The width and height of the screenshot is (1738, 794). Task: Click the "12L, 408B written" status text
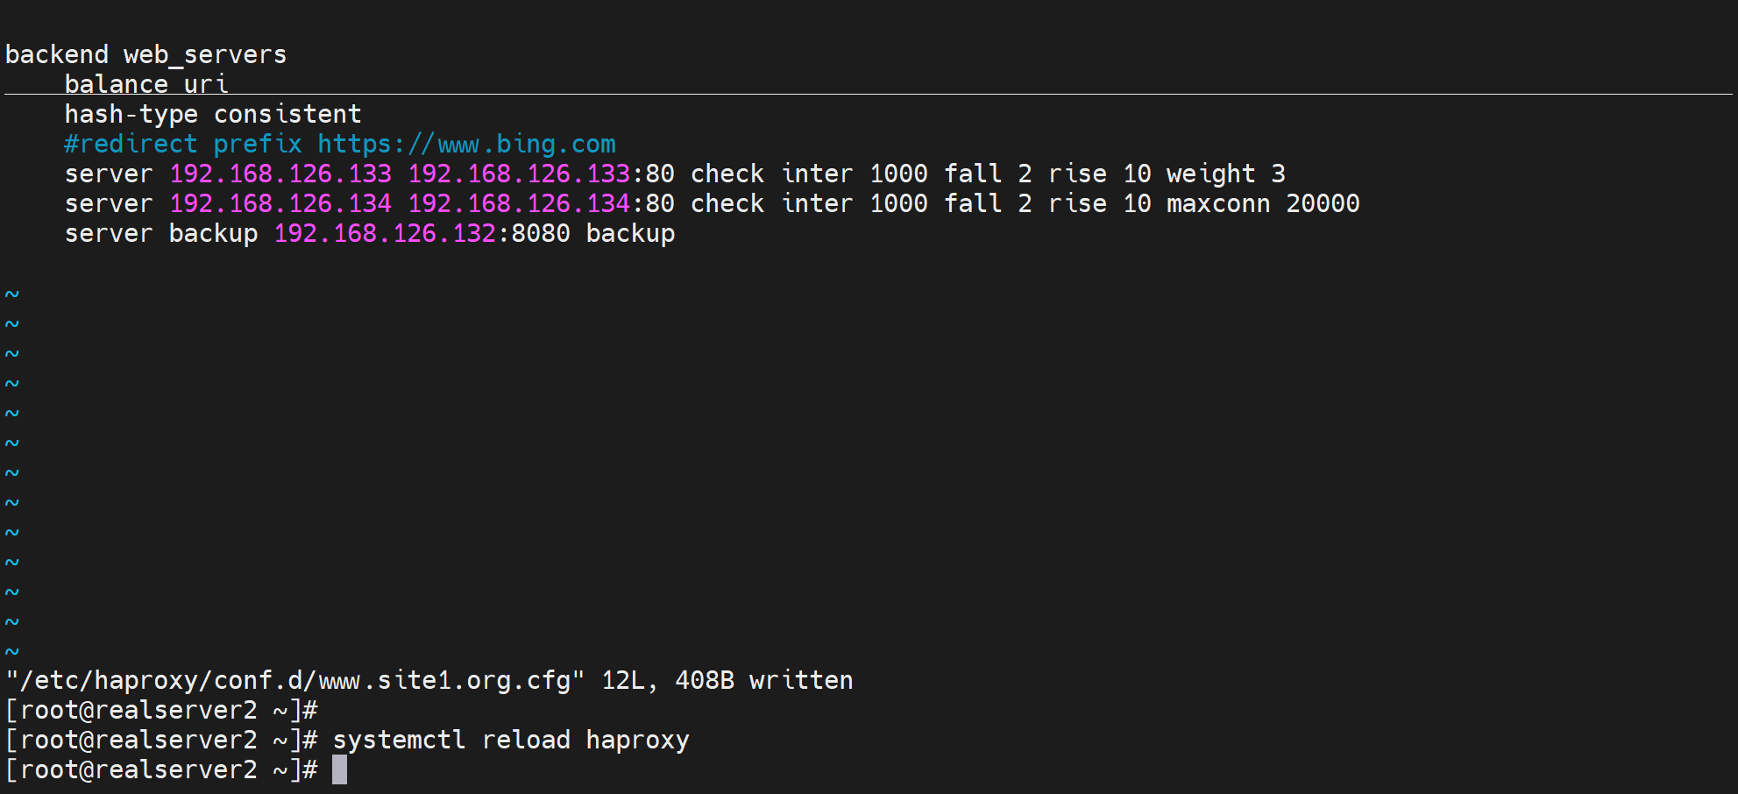click(727, 680)
